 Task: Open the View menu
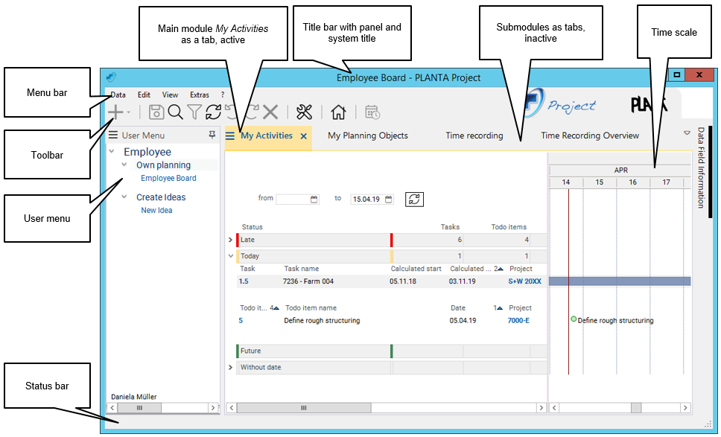pos(170,95)
